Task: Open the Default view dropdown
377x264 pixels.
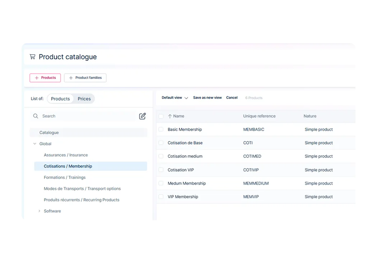Action: coord(175,98)
